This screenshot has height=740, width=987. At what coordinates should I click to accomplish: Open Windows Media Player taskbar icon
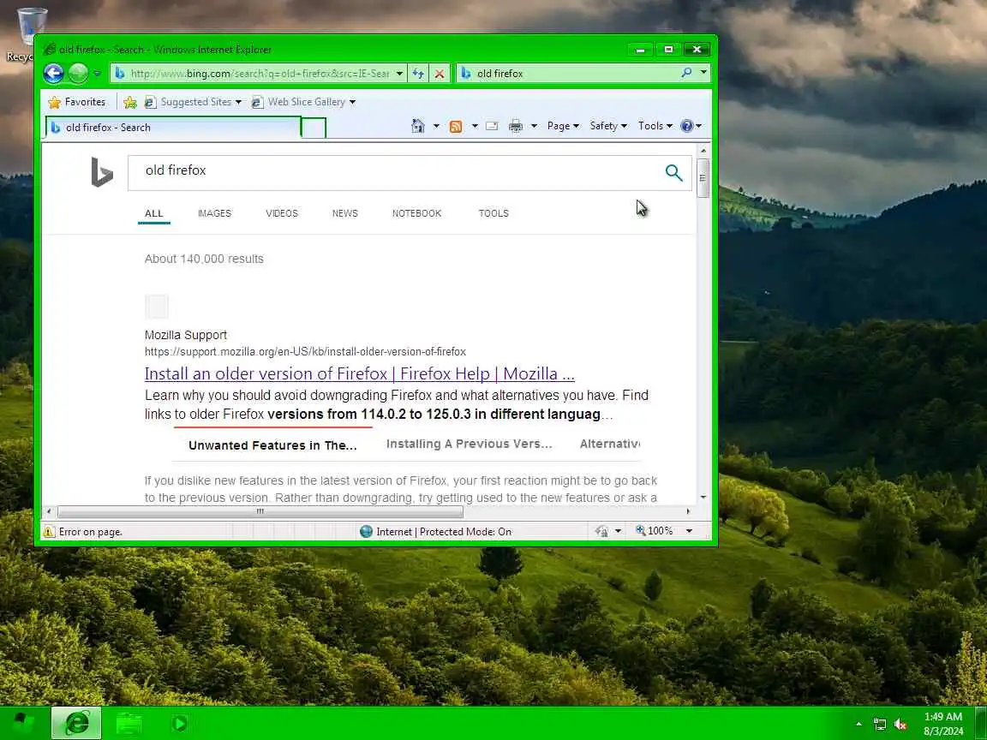(x=179, y=723)
